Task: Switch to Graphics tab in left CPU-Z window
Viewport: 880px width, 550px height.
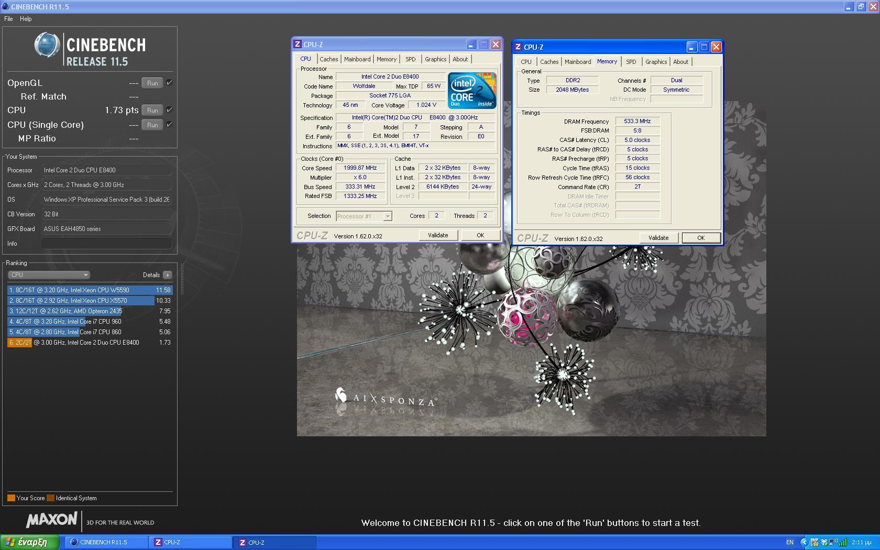Action: [x=436, y=59]
